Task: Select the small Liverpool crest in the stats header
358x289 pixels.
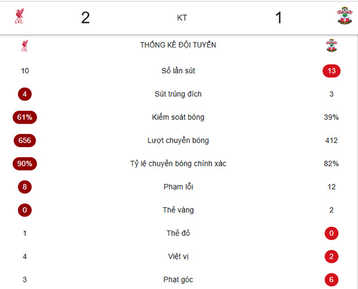Action: 25,46
